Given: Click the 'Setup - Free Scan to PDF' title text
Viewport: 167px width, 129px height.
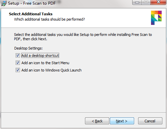Looking at the screenshot, I should point(32,3).
